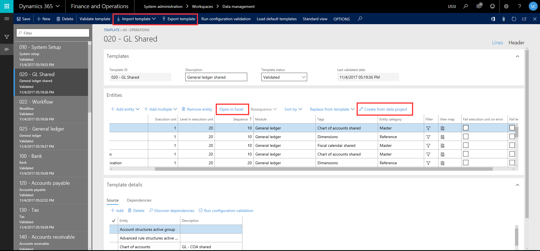The height and width of the screenshot is (251, 540).
Task: Open the OPTIONS menu
Action: pos(341,19)
